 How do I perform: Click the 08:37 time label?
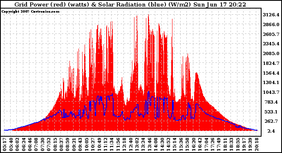[61, 144]
